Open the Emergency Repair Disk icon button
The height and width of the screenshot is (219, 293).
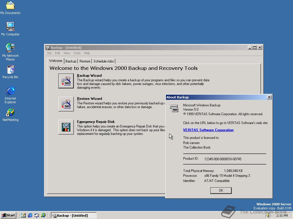[x=66, y=127]
